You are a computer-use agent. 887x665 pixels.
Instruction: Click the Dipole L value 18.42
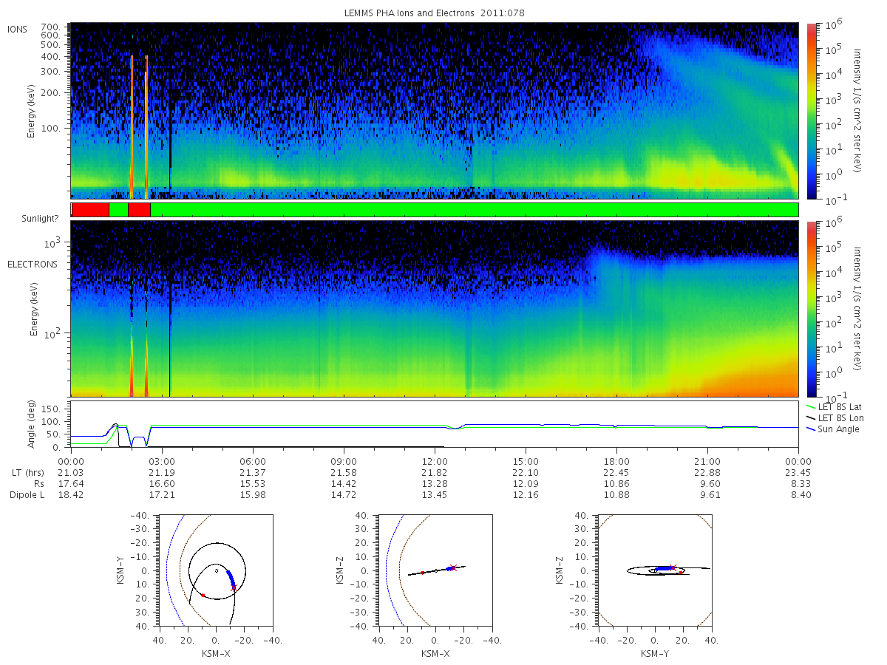click(x=71, y=494)
